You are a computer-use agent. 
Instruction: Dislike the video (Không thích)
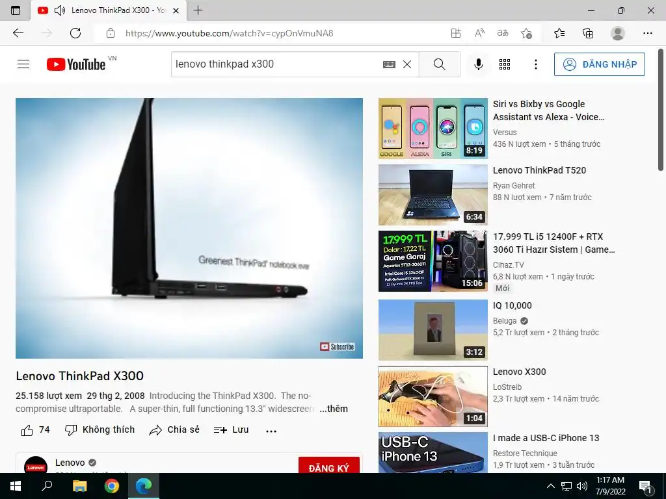[x=100, y=430]
